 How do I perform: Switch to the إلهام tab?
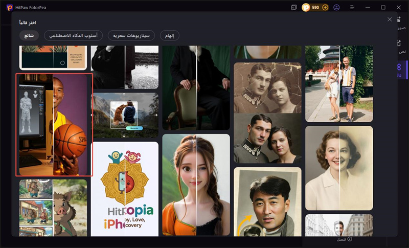170,35
